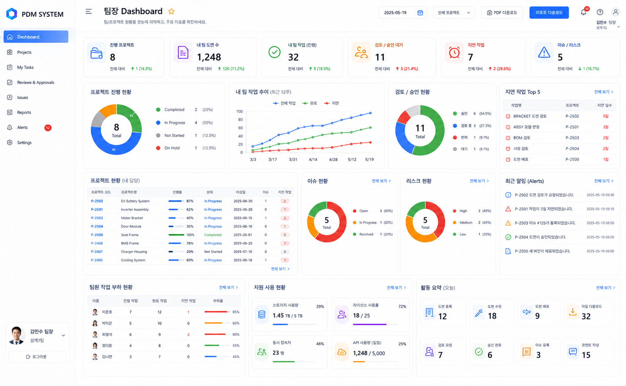Open project code P-2504 in 프로젝트 현황 table
This screenshot has height=386, width=626.
(97, 226)
